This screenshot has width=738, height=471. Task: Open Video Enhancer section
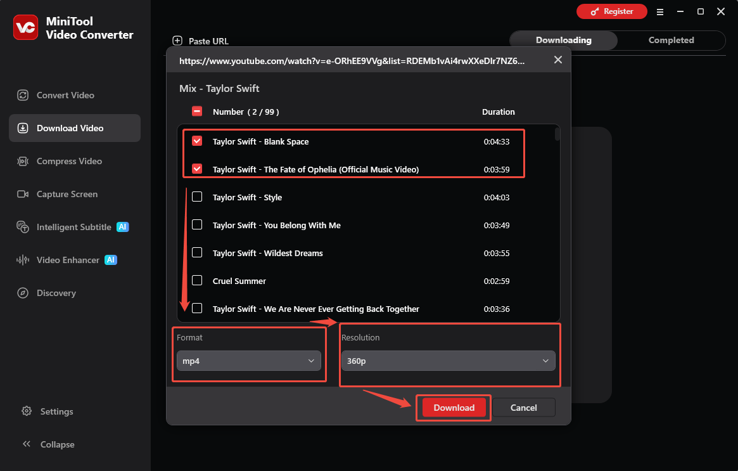click(x=75, y=260)
